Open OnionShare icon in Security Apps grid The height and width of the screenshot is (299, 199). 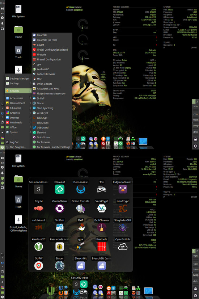click(x=59, y=208)
